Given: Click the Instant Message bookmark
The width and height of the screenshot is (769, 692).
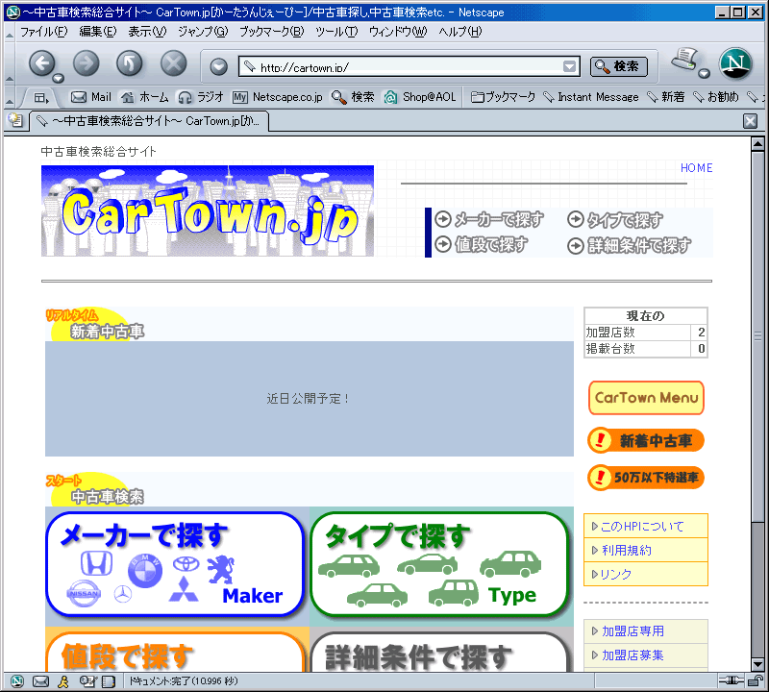Looking at the screenshot, I should click(x=591, y=97).
